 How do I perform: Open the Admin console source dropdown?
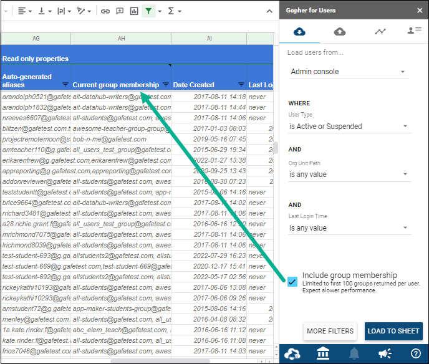point(349,72)
